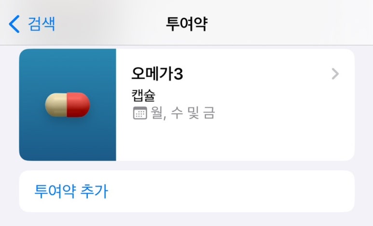The image size is (373, 226).
Task: Click the navigation bar beside 투여약 title
Action: (286, 24)
